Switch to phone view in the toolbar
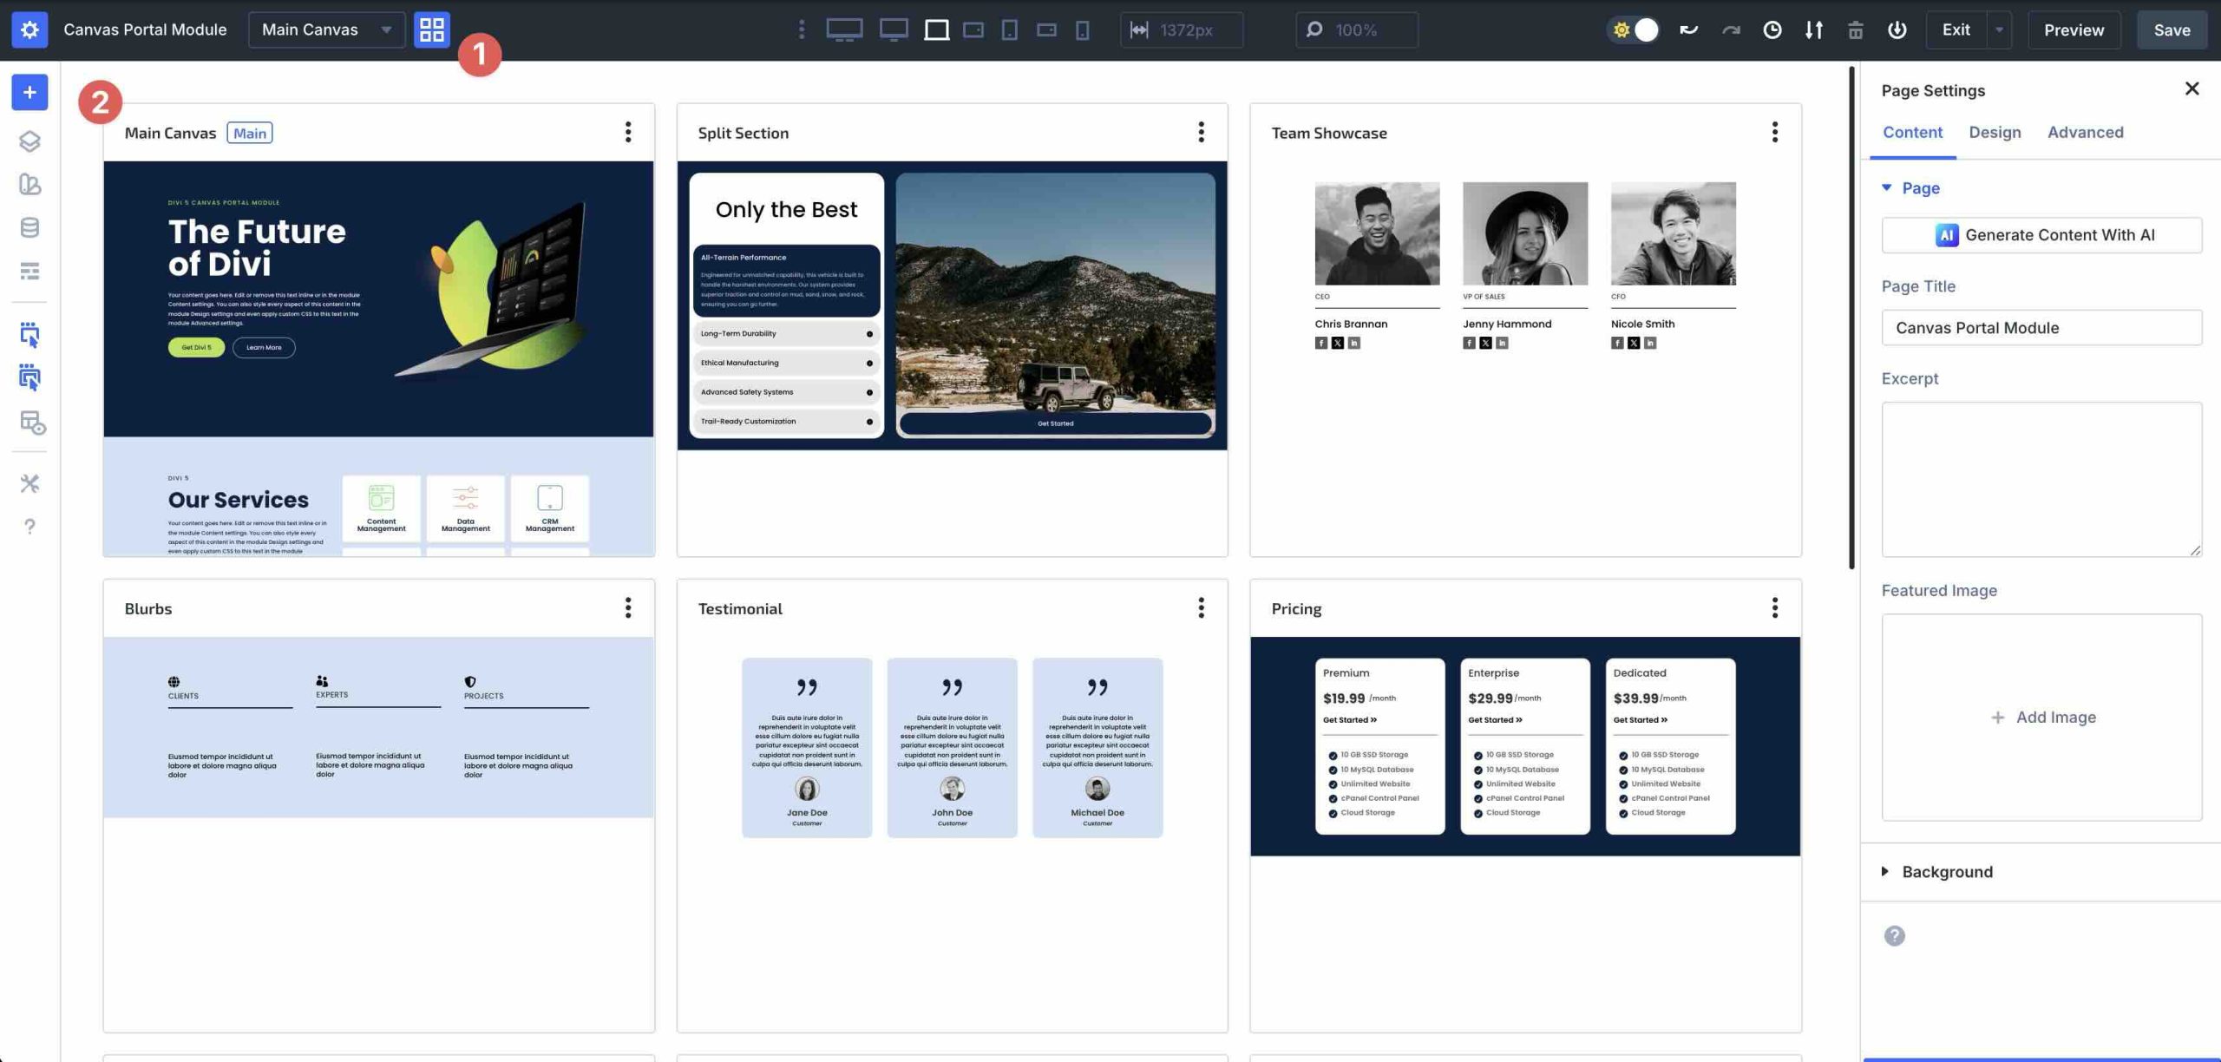Viewport: 2221px width, 1062px height. pyautogui.click(x=1080, y=29)
